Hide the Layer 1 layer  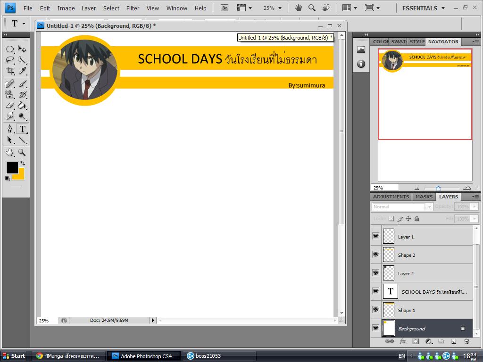coord(375,236)
